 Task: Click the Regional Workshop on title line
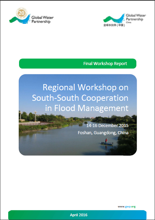[85, 87]
